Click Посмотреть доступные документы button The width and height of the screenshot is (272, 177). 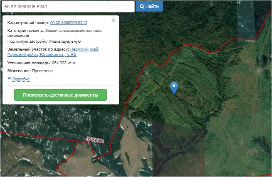pos(60,95)
